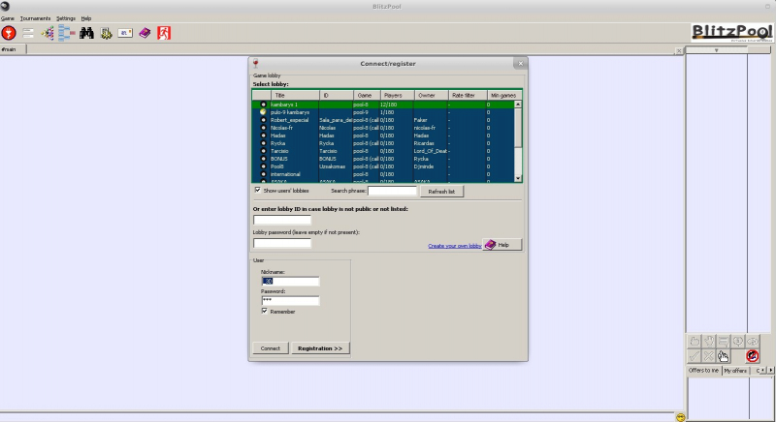This screenshot has width=776, height=422.
Task: Click the Help button in dialog
Action: [502, 244]
